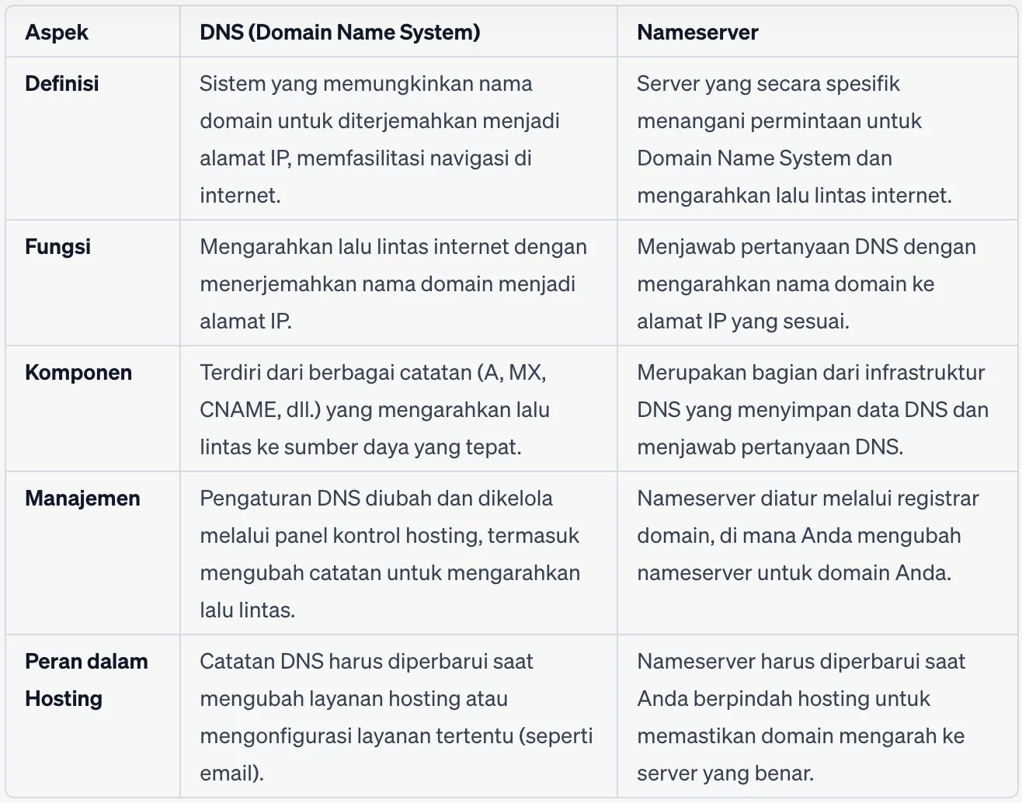The image size is (1022, 803).
Task: Click the 'Definisi' row label
Action: [x=62, y=84]
